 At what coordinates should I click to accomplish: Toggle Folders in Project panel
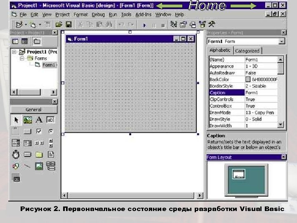click(37, 41)
